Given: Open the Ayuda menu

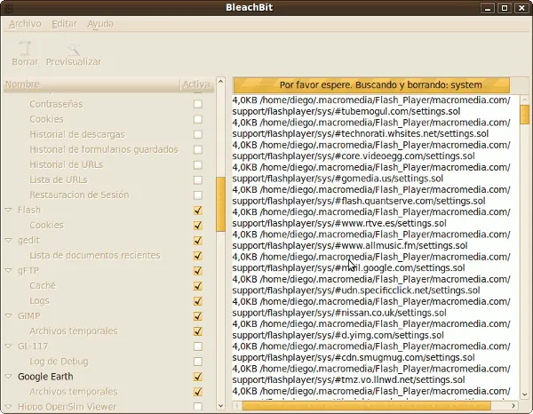Looking at the screenshot, I should pyautogui.click(x=100, y=24).
